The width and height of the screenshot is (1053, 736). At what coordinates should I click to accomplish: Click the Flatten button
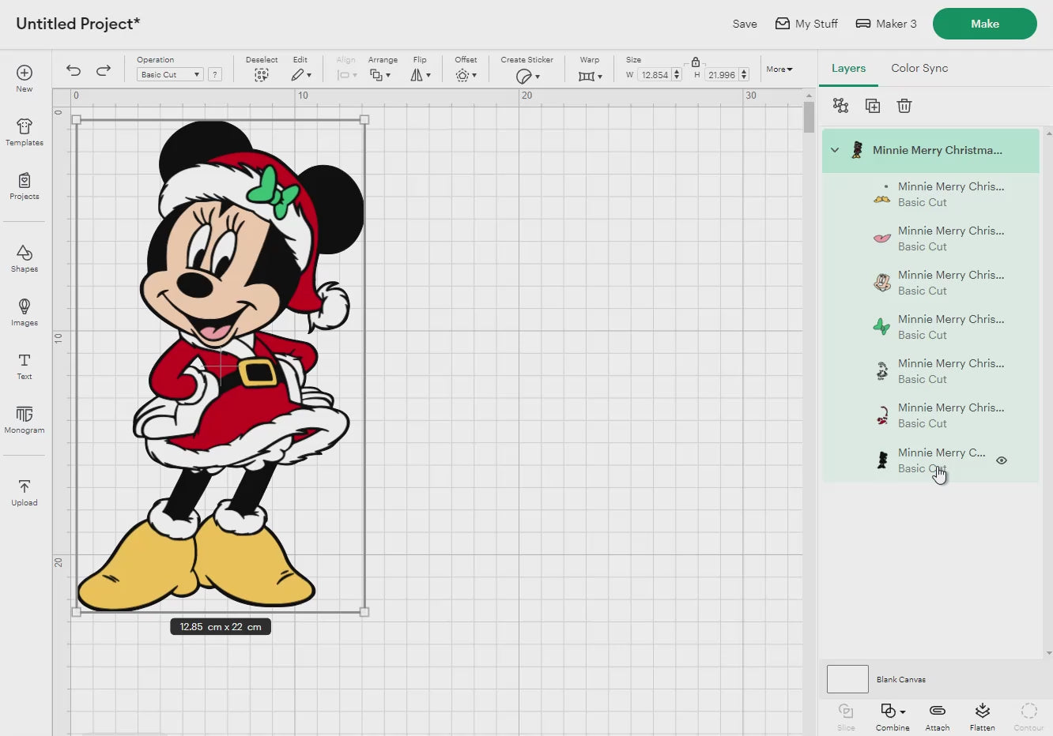click(x=983, y=717)
